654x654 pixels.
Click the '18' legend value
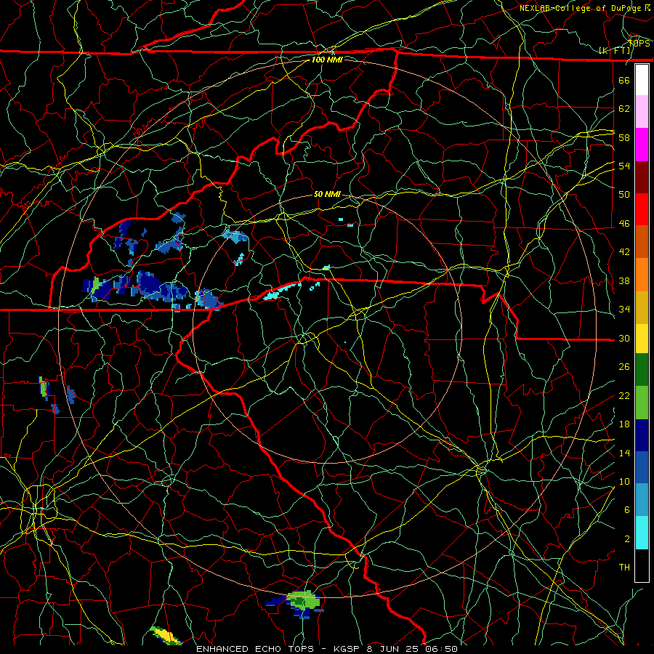click(x=624, y=424)
